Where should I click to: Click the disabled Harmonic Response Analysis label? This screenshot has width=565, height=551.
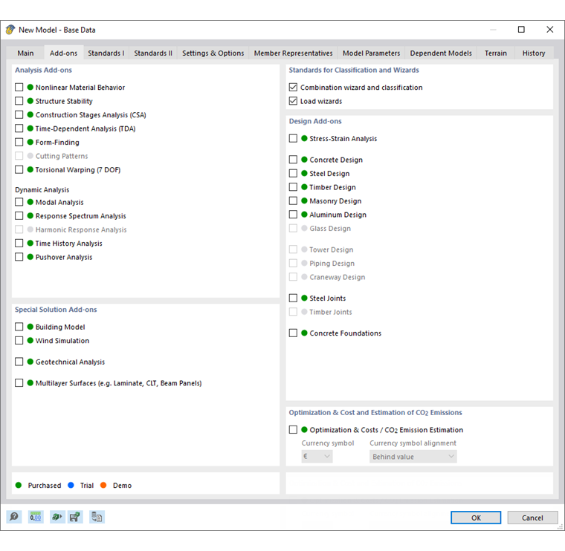click(x=81, y=229)
